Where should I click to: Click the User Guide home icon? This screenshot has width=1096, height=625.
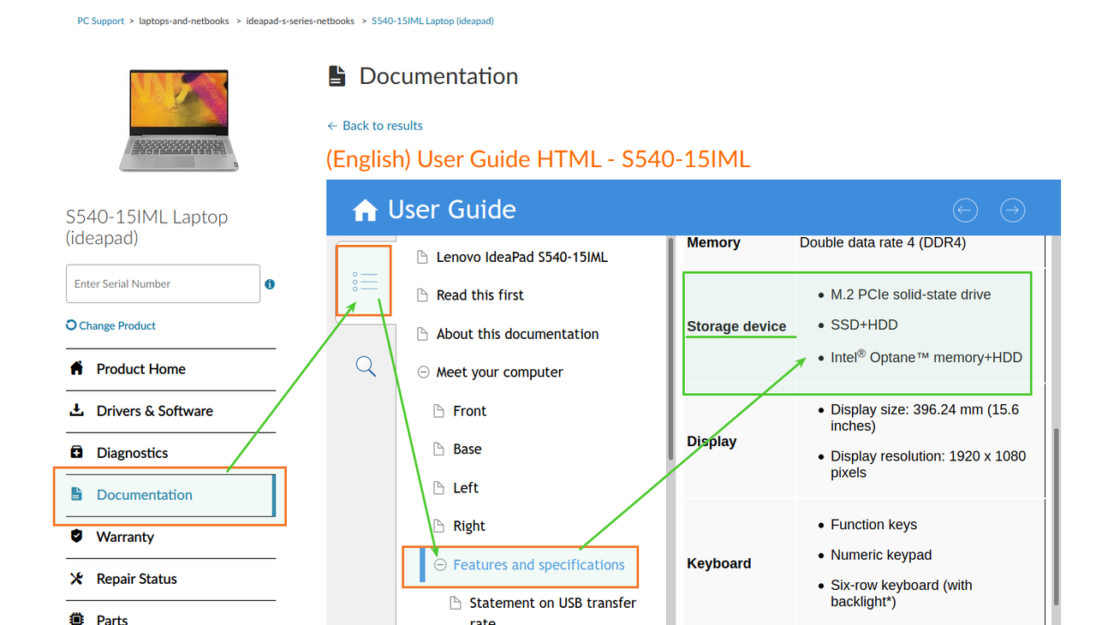click(365, 210)
